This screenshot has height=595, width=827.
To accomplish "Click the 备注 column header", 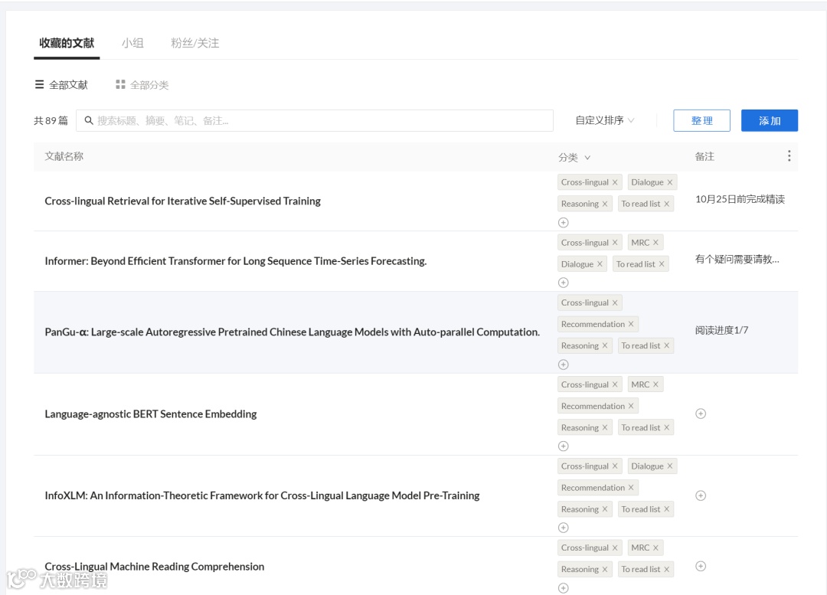I will 704,156.
